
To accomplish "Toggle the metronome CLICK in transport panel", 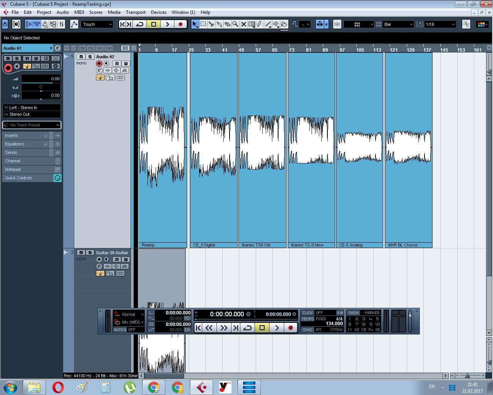I will pyautogui.click(x=308, y=313).
